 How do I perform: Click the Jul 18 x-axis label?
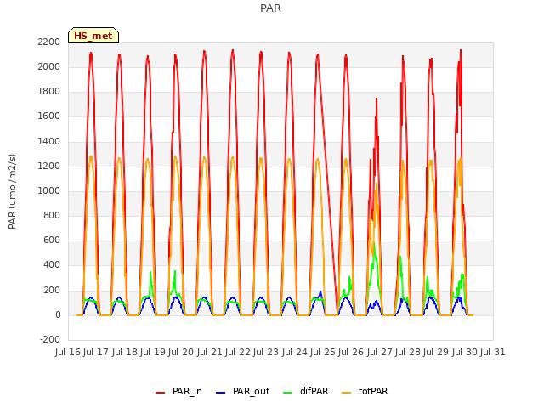coord(125,352)
